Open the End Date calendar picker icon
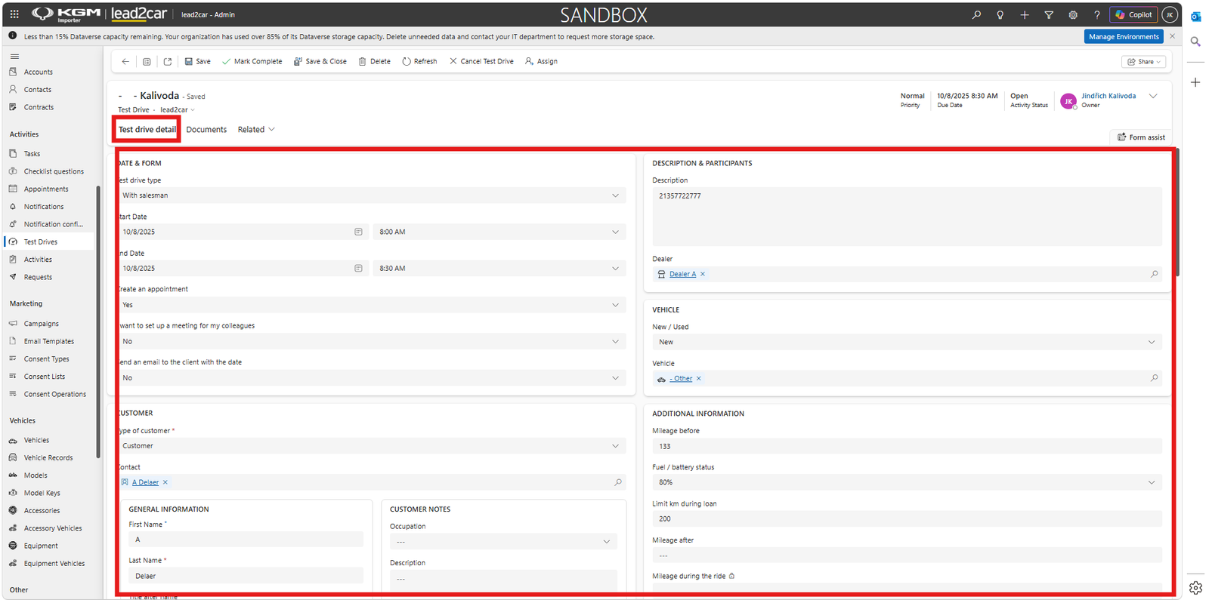Image resolution: width=1209 pixels, height=600 pixels. tap(358, 268)
